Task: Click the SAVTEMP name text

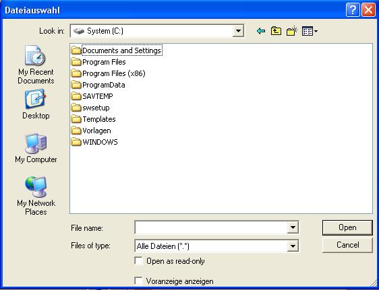Action: click(x=98, y=96)
